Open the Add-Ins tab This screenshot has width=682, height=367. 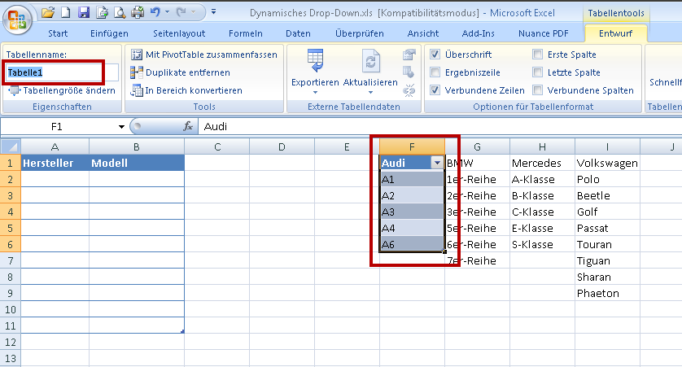pos(478,33)
